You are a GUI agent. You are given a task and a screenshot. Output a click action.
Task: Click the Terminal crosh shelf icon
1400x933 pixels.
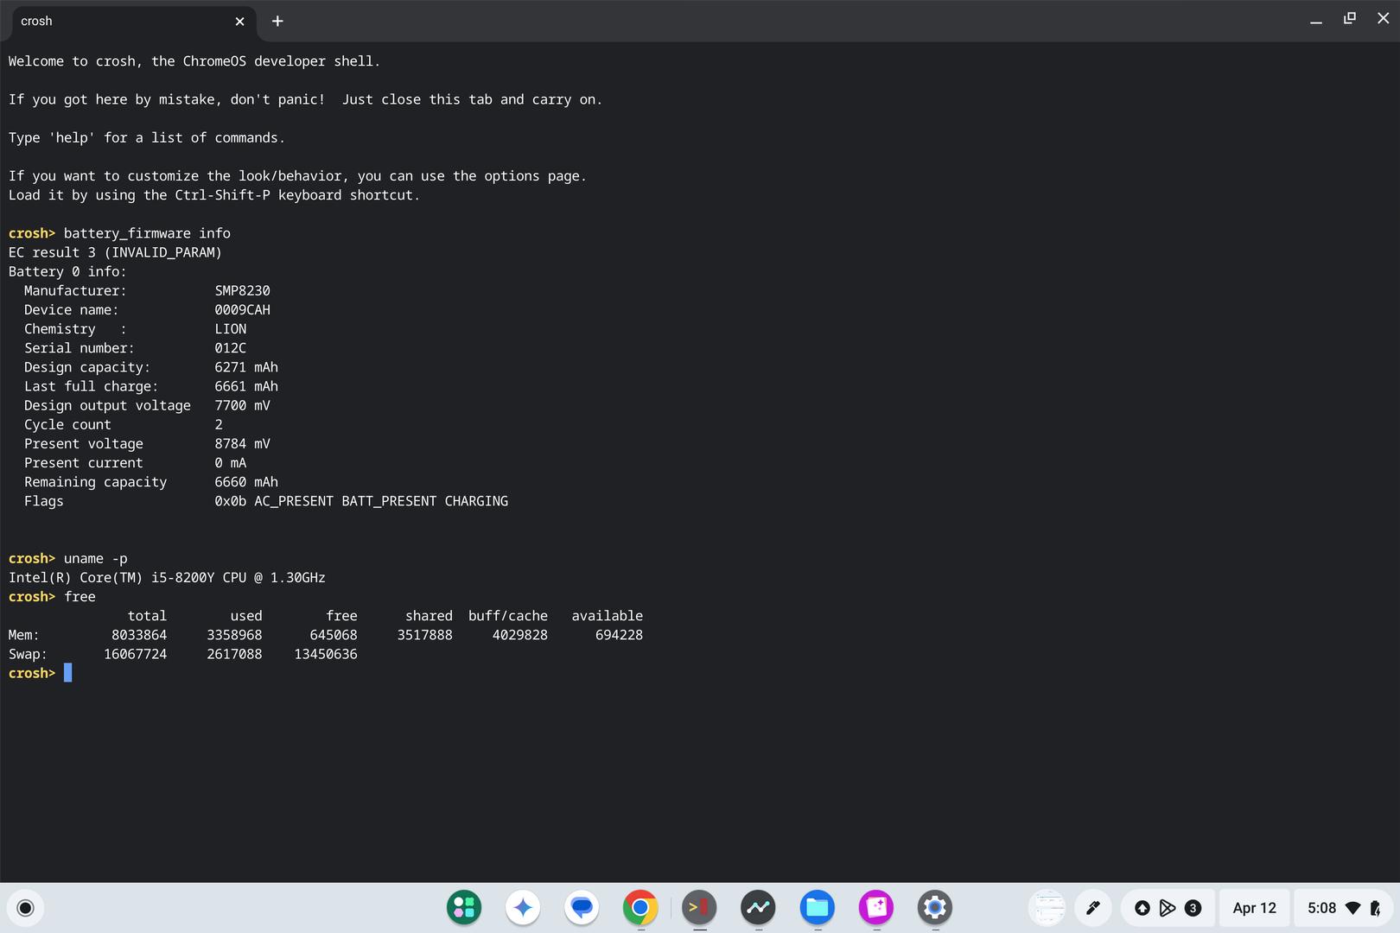[699, 907]
